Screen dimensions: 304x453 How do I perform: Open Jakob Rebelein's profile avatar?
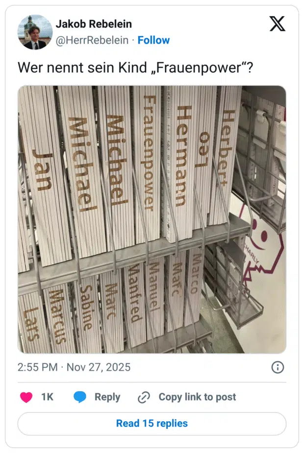[35, 32]
